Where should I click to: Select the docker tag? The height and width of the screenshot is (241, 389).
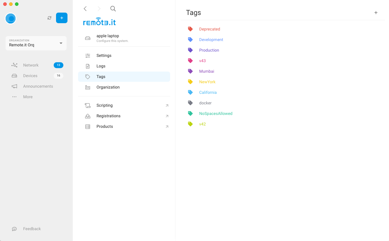click(x=205, y=103)
